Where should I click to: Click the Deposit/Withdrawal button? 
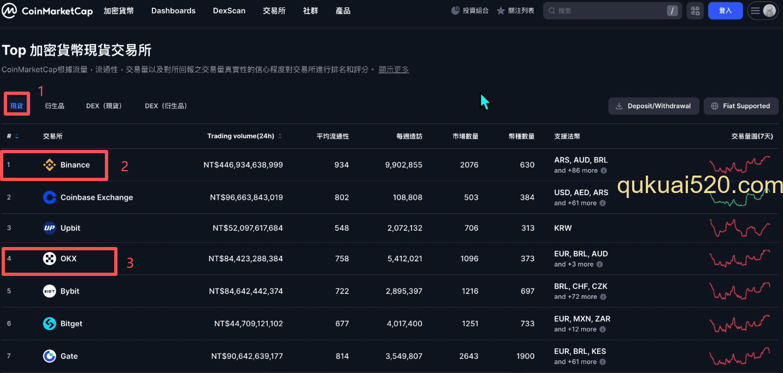[654, 106]
